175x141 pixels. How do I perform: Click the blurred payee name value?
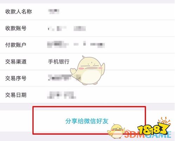click(x=54, y=11)
